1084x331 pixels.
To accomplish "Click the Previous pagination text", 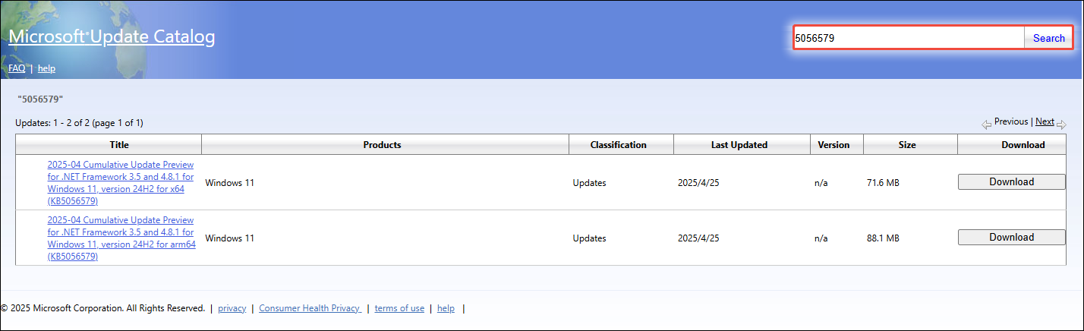I will pos(1011,121).
